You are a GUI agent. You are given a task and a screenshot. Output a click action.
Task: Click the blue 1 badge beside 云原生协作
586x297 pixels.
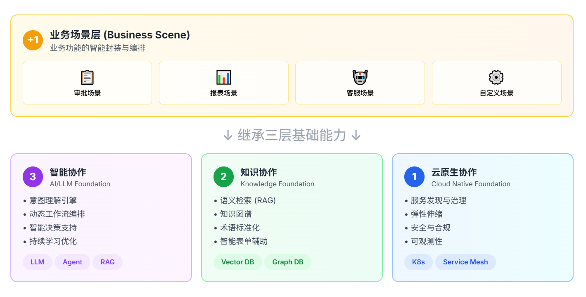(x=414, y=176)
